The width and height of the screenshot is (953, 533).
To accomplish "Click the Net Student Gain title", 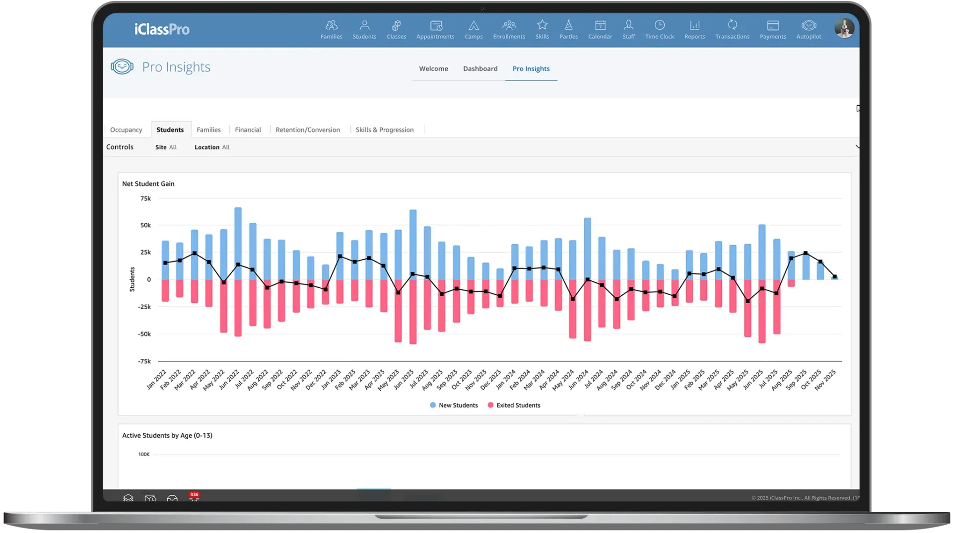I will click(148, 184).
